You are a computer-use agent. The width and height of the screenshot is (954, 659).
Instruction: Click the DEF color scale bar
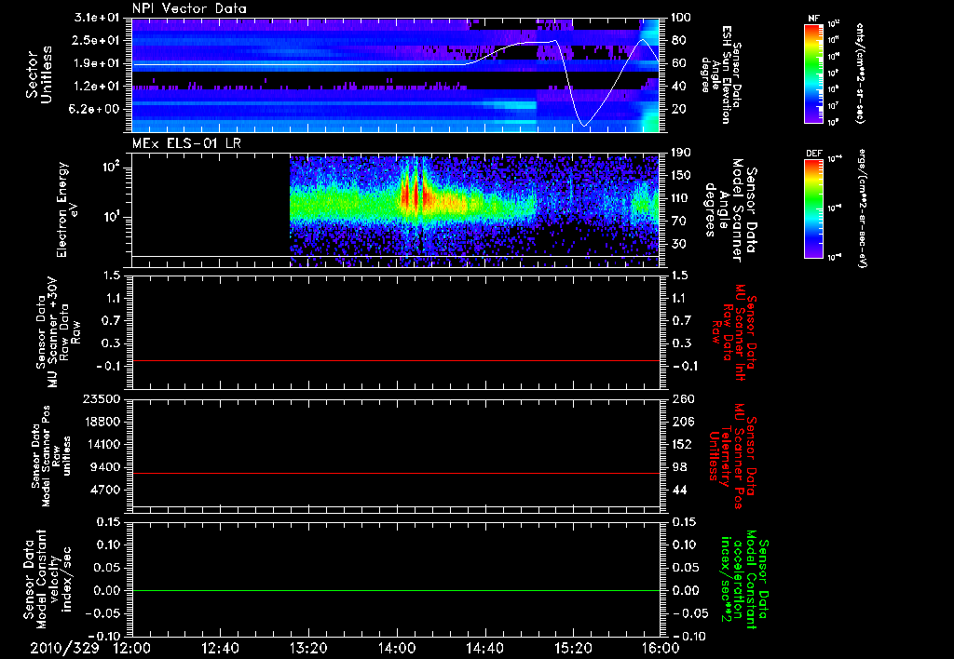tap(813, 208)
